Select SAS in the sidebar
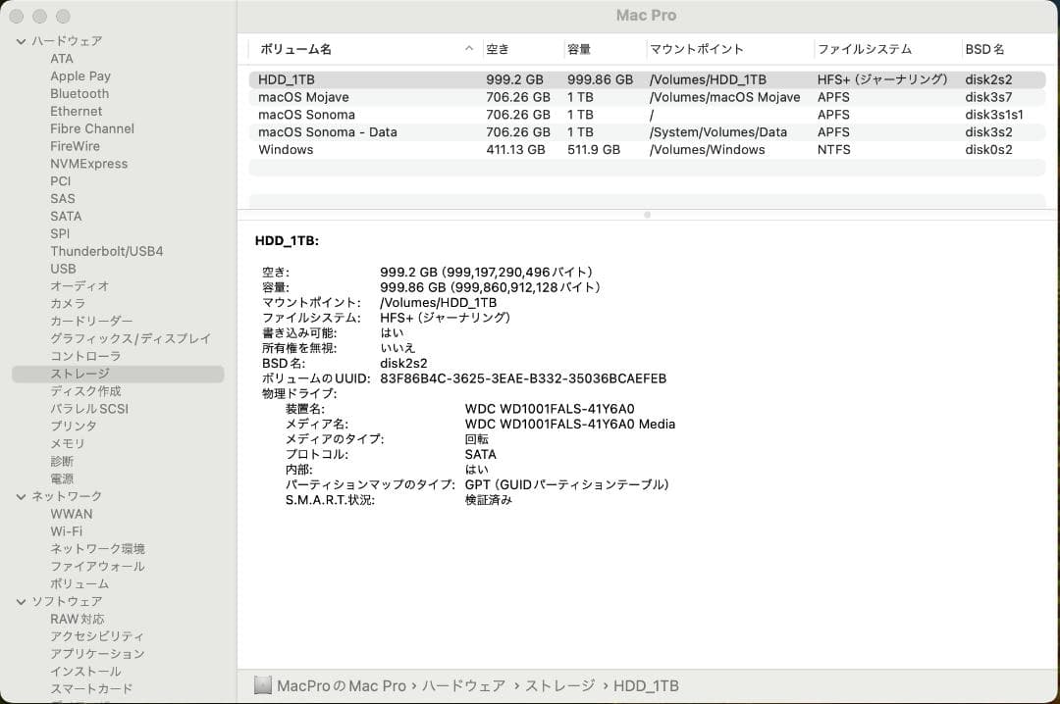Screen dimensions: 1060x704 [x=62, y=199]
